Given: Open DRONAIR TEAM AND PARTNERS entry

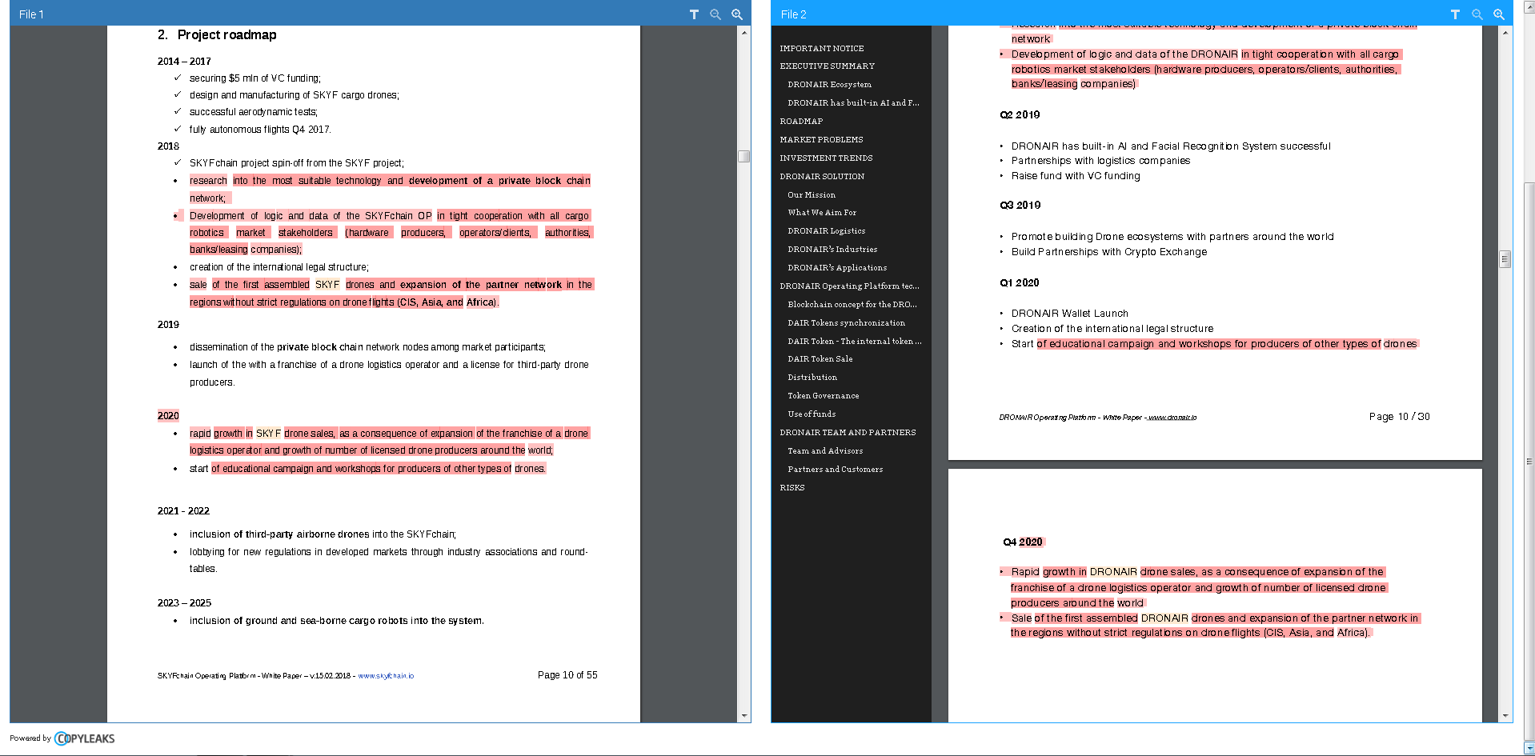Looking at the screenshot, I should coord(848,432).
